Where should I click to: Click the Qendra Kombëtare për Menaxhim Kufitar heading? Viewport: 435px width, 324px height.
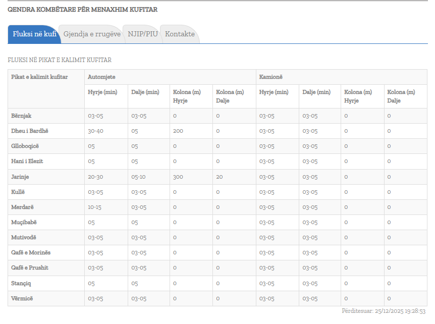click(82, 10)
